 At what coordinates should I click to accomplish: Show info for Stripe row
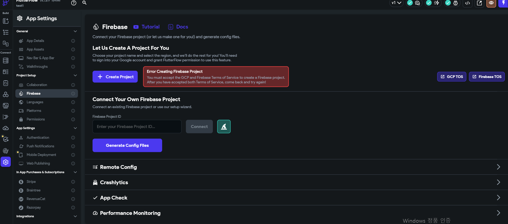[73, 182]
